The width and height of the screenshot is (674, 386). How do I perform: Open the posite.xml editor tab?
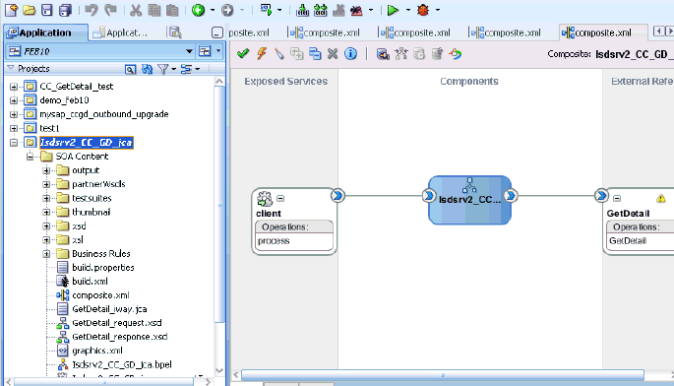(249, 32)
